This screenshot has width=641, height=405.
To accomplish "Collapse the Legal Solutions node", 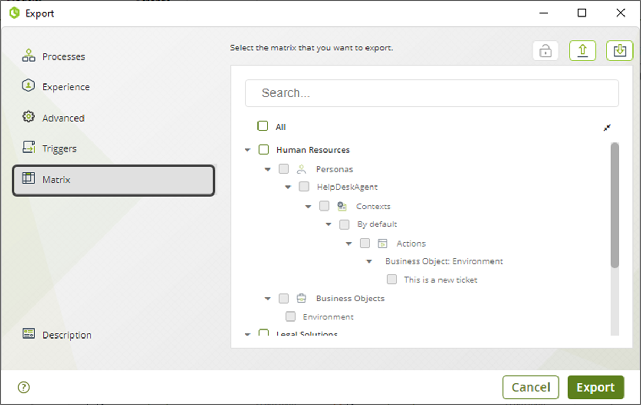I will (x=247, y=334).
